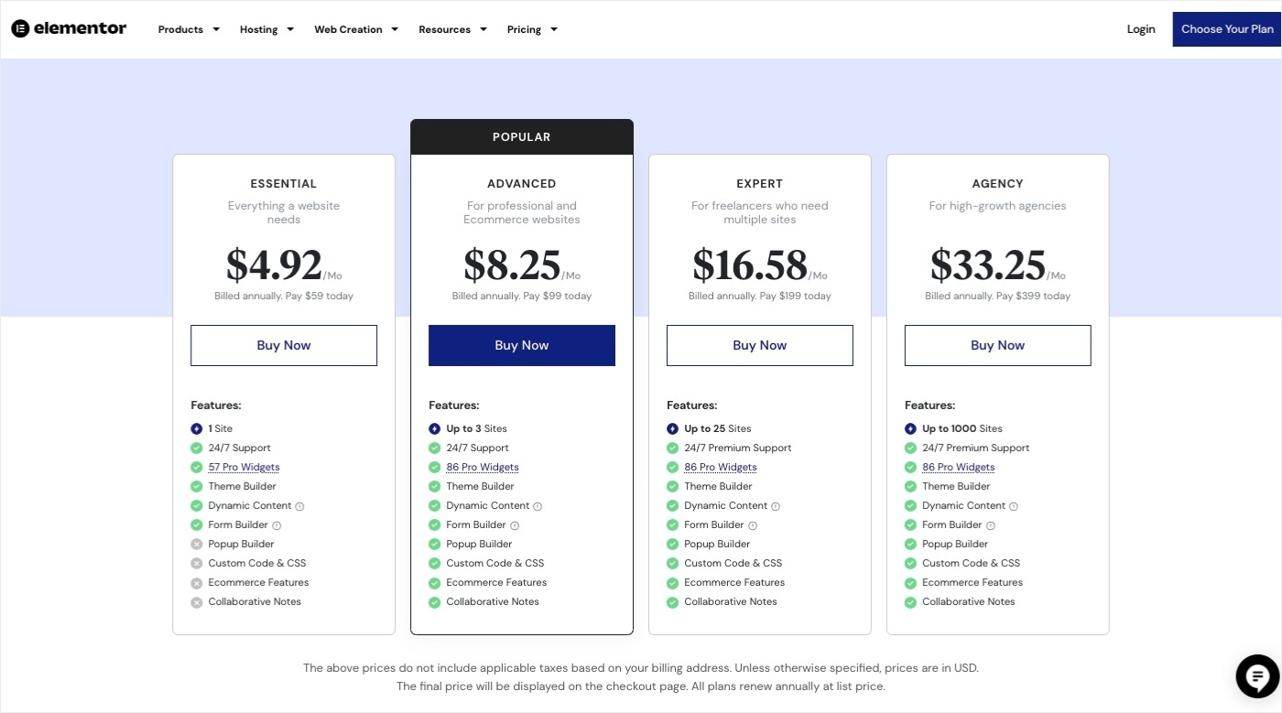Click gray X icon beside Popup Builder in Essential
This screenshot has width=1282, height=713.
[196, 544]
